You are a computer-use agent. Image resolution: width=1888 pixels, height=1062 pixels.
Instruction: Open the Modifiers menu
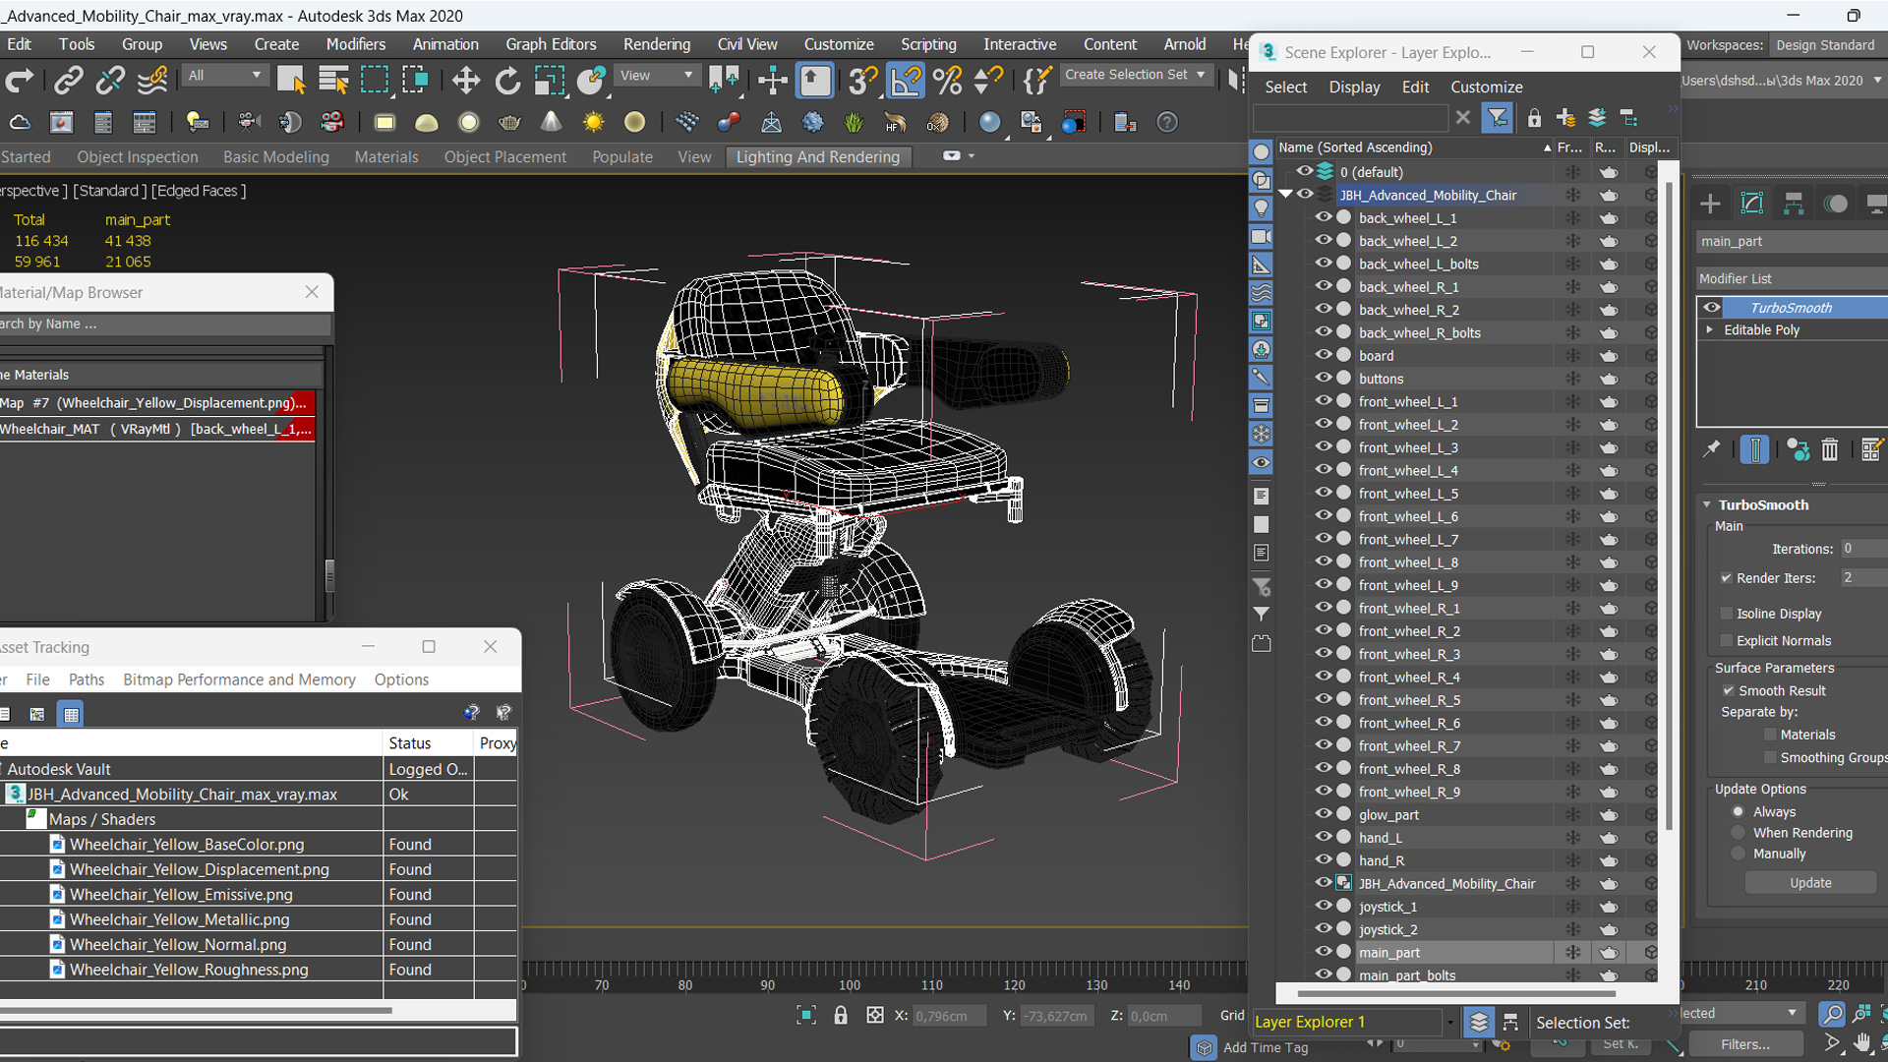click(x=355, y=44)
